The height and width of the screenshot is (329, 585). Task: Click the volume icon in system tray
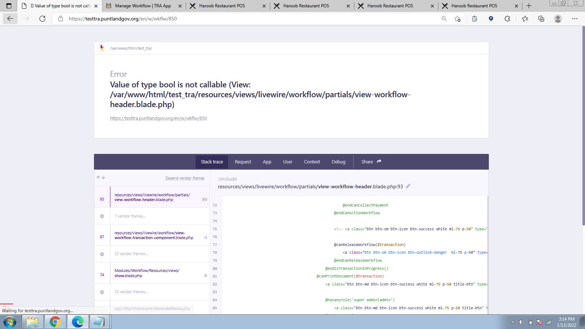click(x=521, y=322)
